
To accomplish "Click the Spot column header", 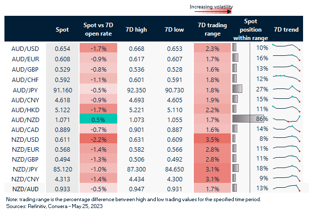I will click(62, 30).
